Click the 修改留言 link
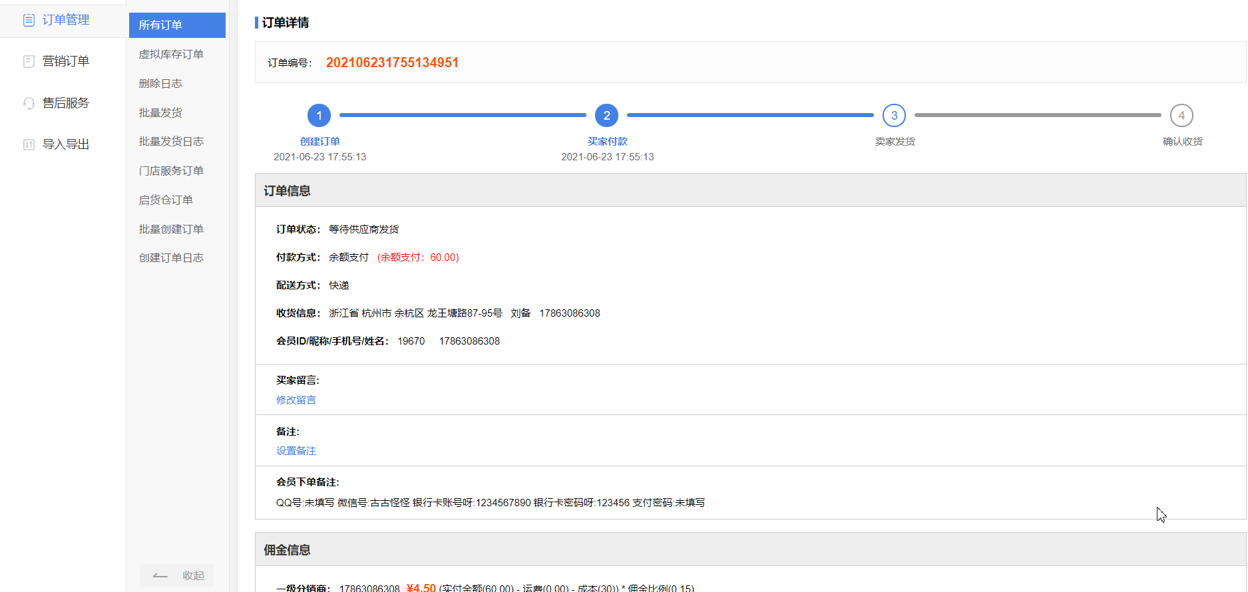This screenshot has height=592, width=1248. 296,400
